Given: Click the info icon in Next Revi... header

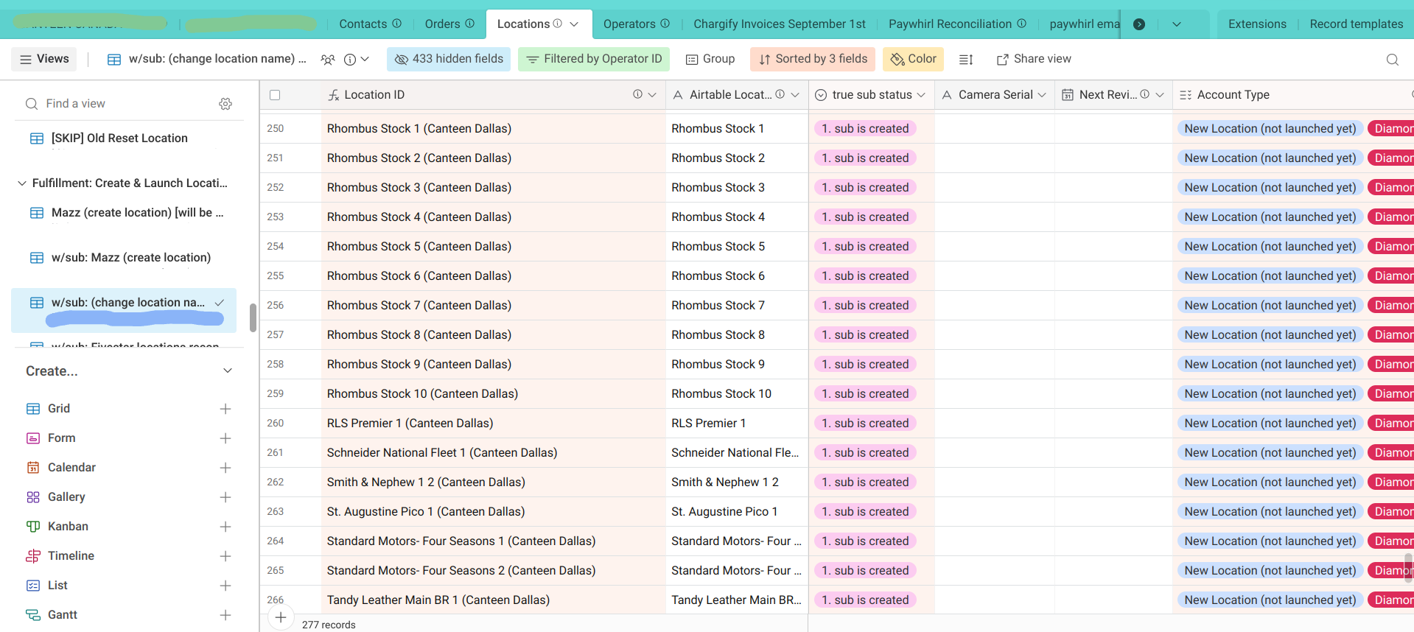Looking at the screenshot, I should click(1144, 94).
